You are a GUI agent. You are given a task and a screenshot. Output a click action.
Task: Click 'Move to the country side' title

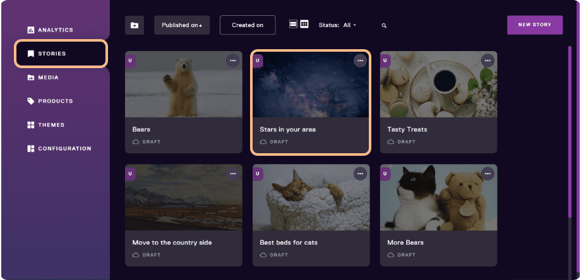pyautogui.click(x=172, y=243)
